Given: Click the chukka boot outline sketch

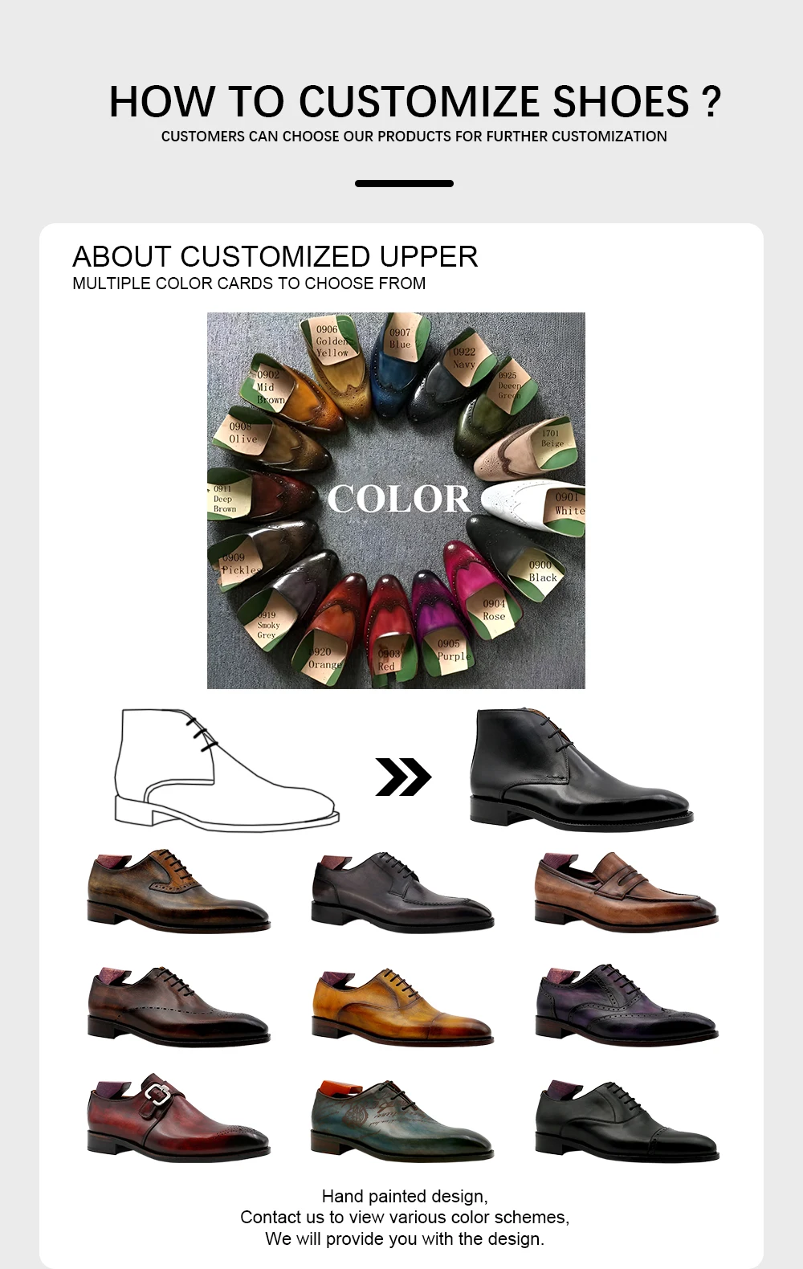Looking at the screenshot, I should click(225, 768).
